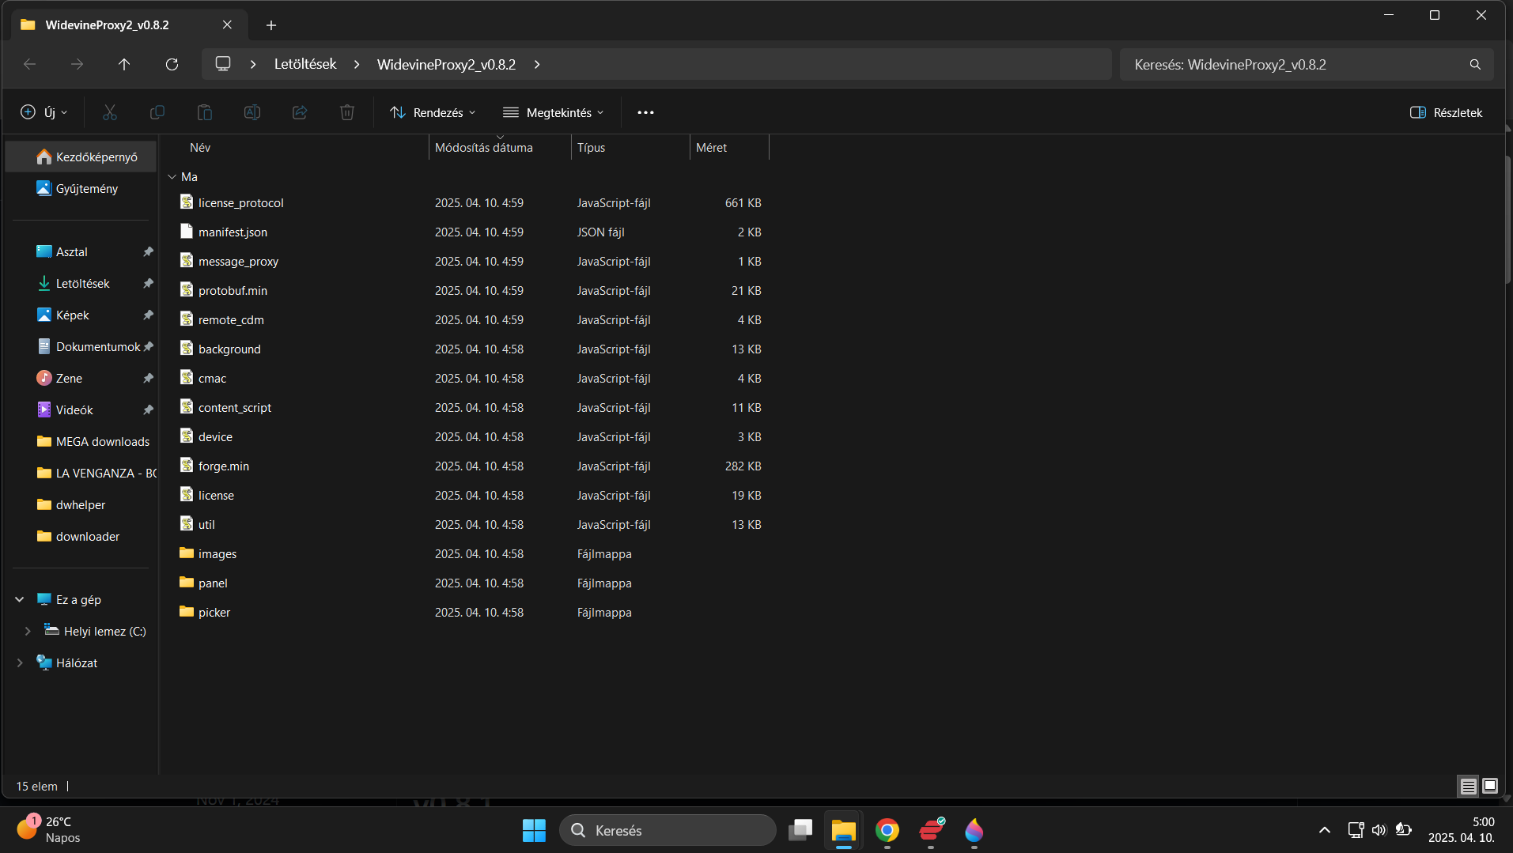This screenshot has width=1513, height=853.
Task: Click the Windows Start button
Action: (534, 830)
